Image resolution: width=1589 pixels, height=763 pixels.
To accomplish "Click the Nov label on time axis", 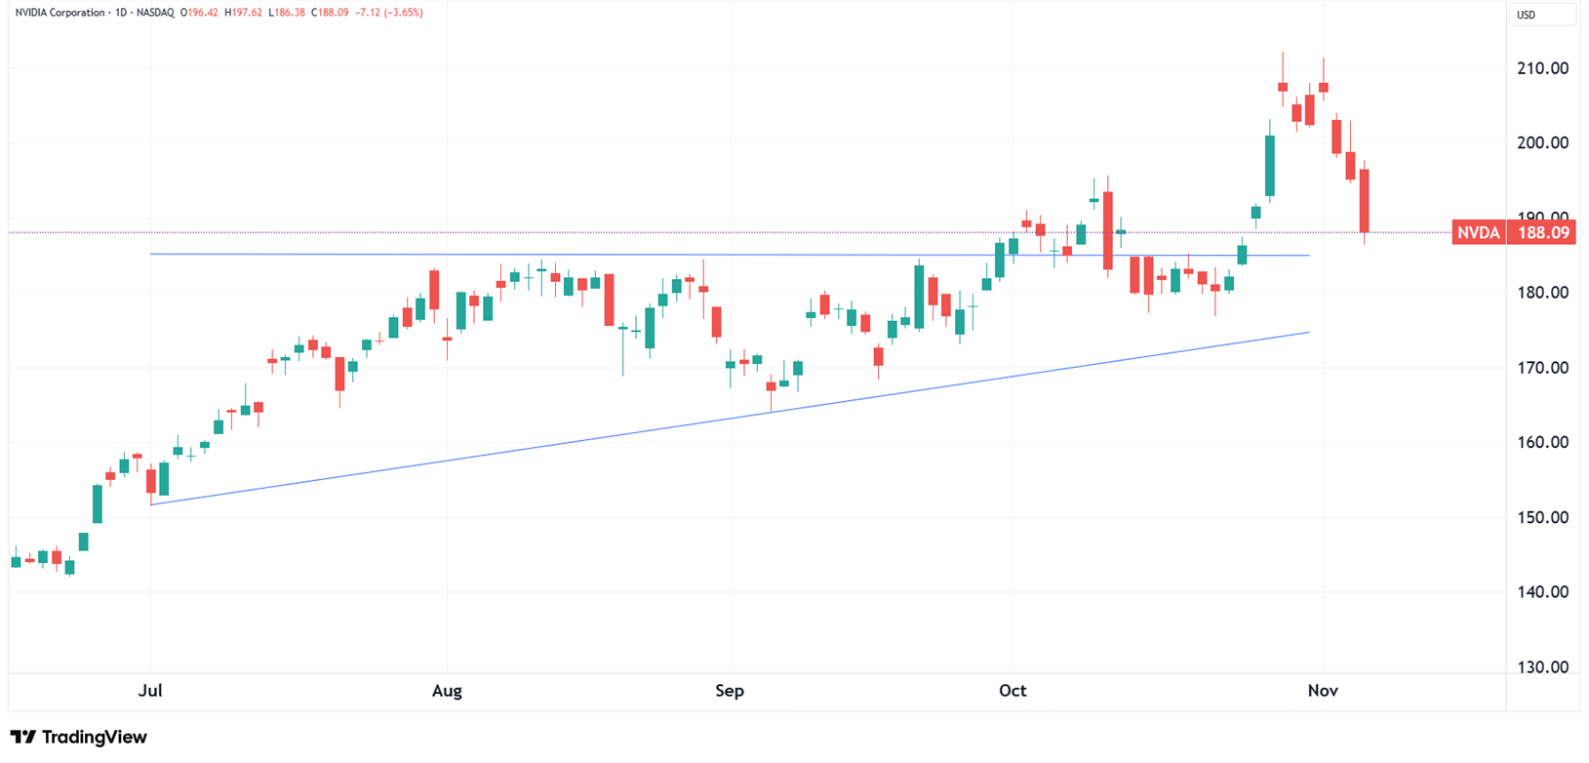I will coord(1323,691).
